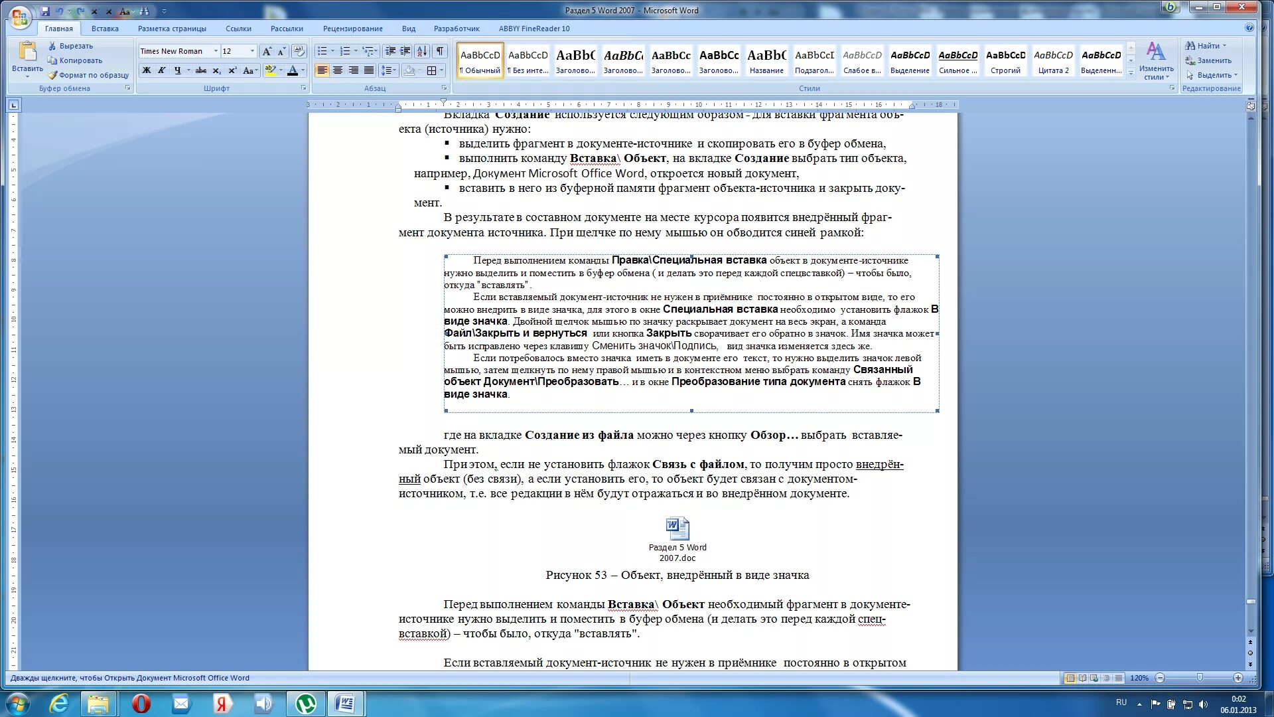Open the change case Aa dropdown in ribbon
This screenshot has height=717, width=1274.
coord(250,70)
